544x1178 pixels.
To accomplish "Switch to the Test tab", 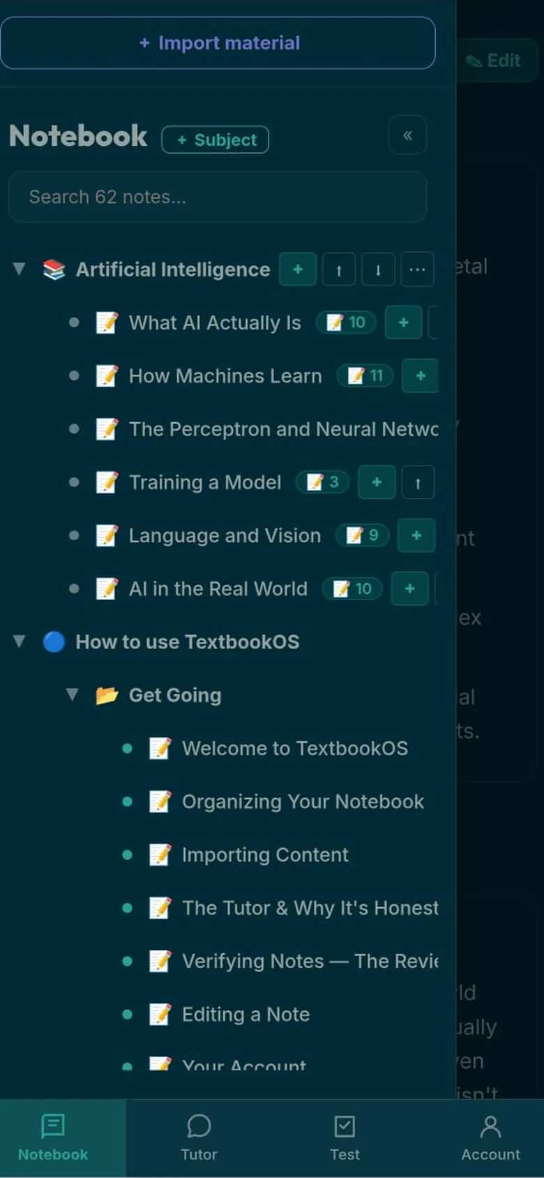I will (345, 1138).
